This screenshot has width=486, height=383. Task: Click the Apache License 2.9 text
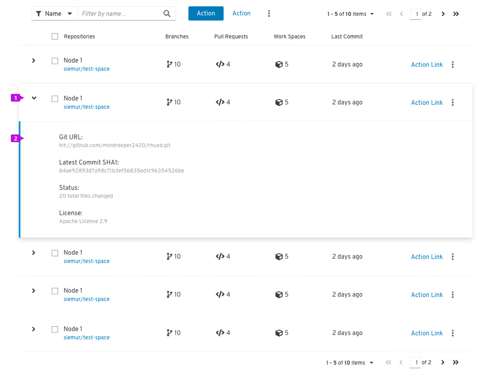(83, 221)
